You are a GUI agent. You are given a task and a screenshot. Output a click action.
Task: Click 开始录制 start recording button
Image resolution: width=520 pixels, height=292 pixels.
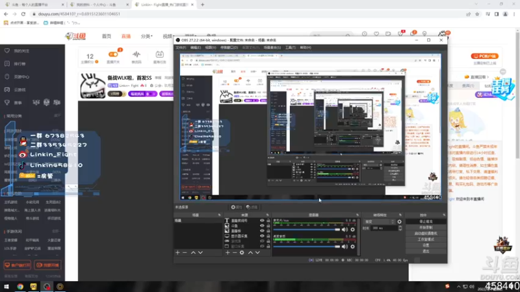(426, 228)
